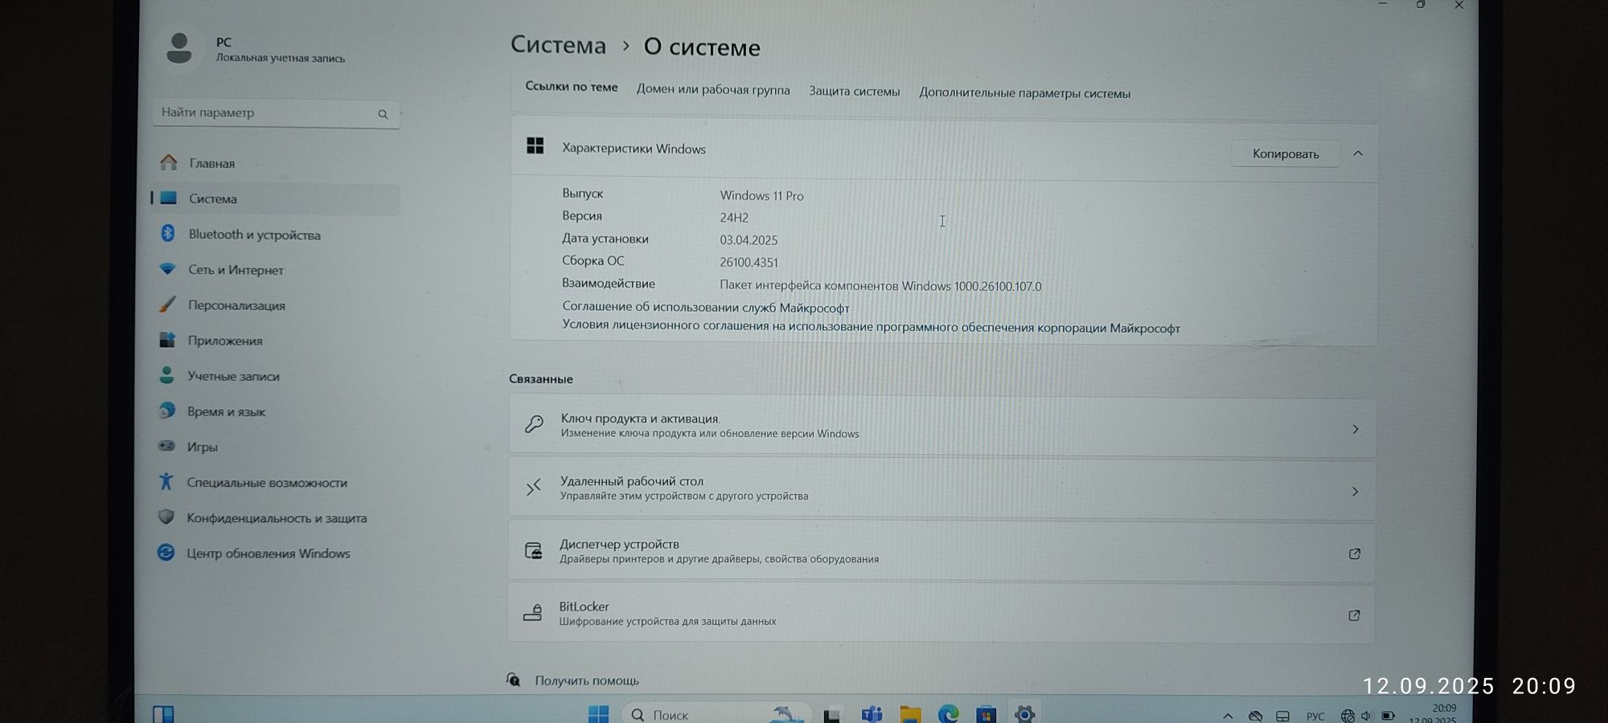Open BitLocker encryption settings

(942, 613)
